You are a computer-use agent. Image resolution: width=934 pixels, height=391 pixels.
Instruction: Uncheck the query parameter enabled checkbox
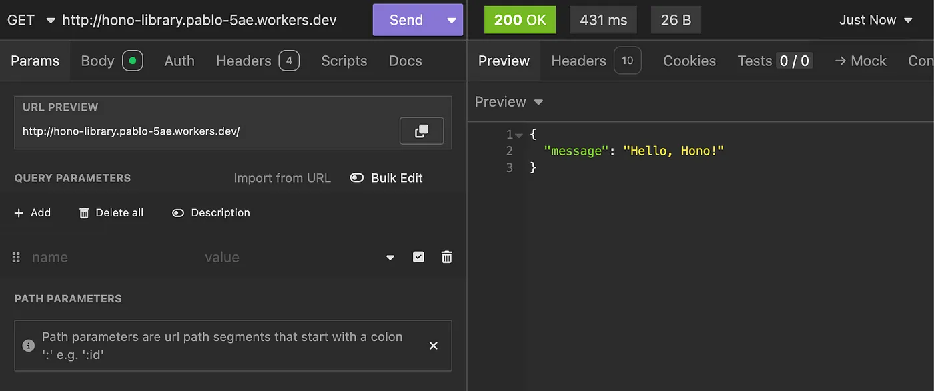click(418, 257)
